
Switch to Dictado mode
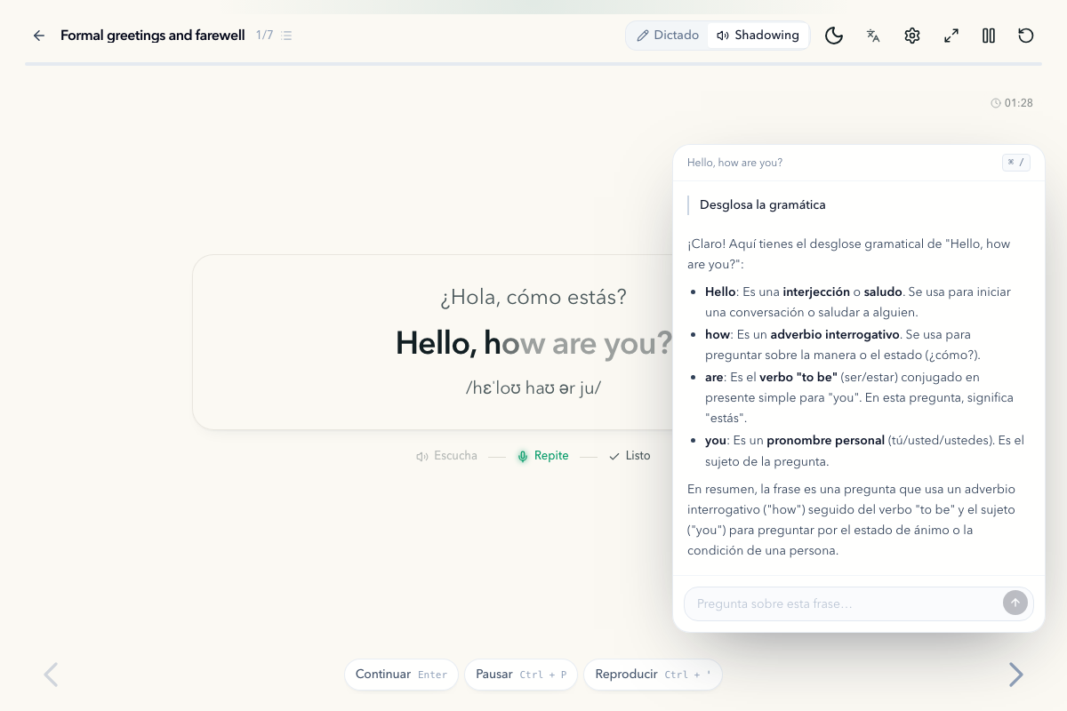pyautogui.click(x=668, y=36)
